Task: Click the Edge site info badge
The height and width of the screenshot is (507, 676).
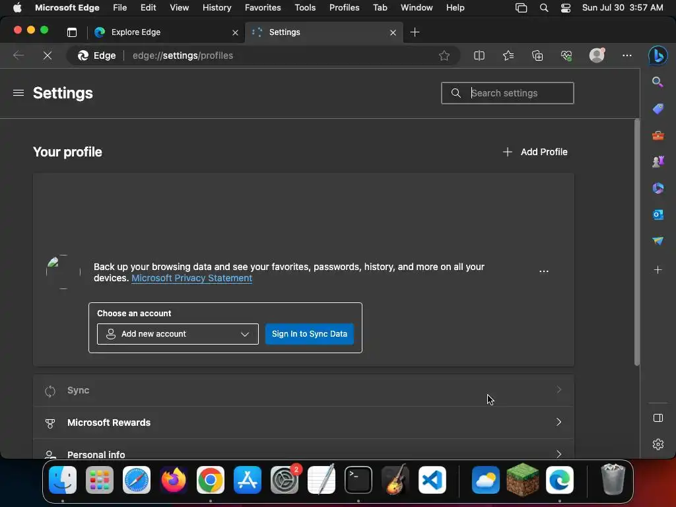Action: pyautogui.click(x=96, y=55)
